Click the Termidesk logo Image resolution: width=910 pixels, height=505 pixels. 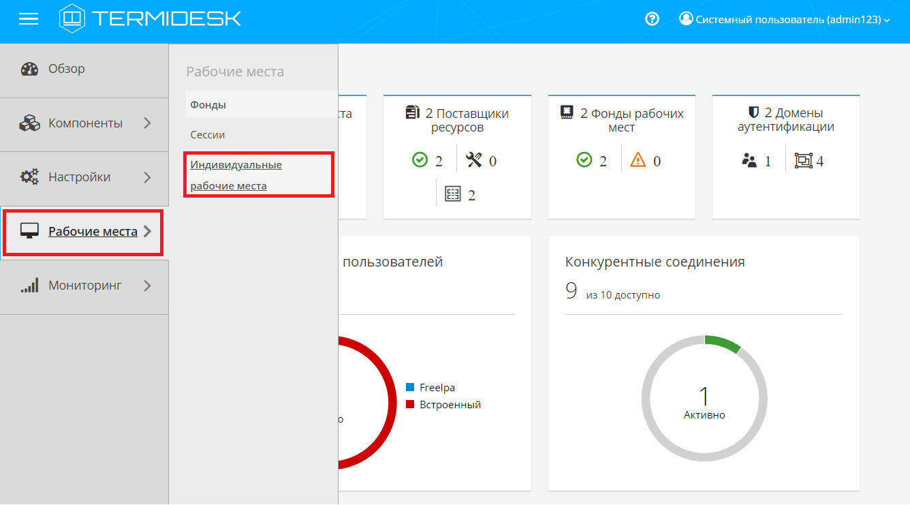pyautogui.click(x=150, y=18)
